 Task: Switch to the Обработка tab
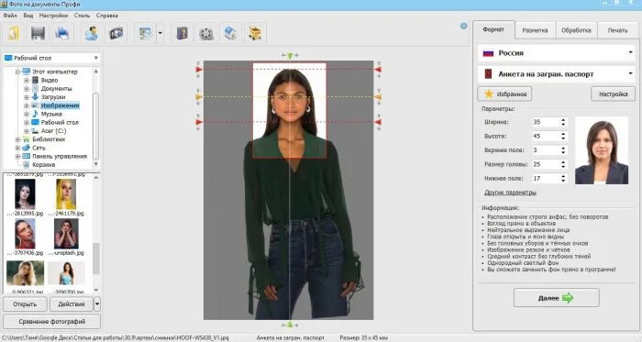click(x=576, y=30)
